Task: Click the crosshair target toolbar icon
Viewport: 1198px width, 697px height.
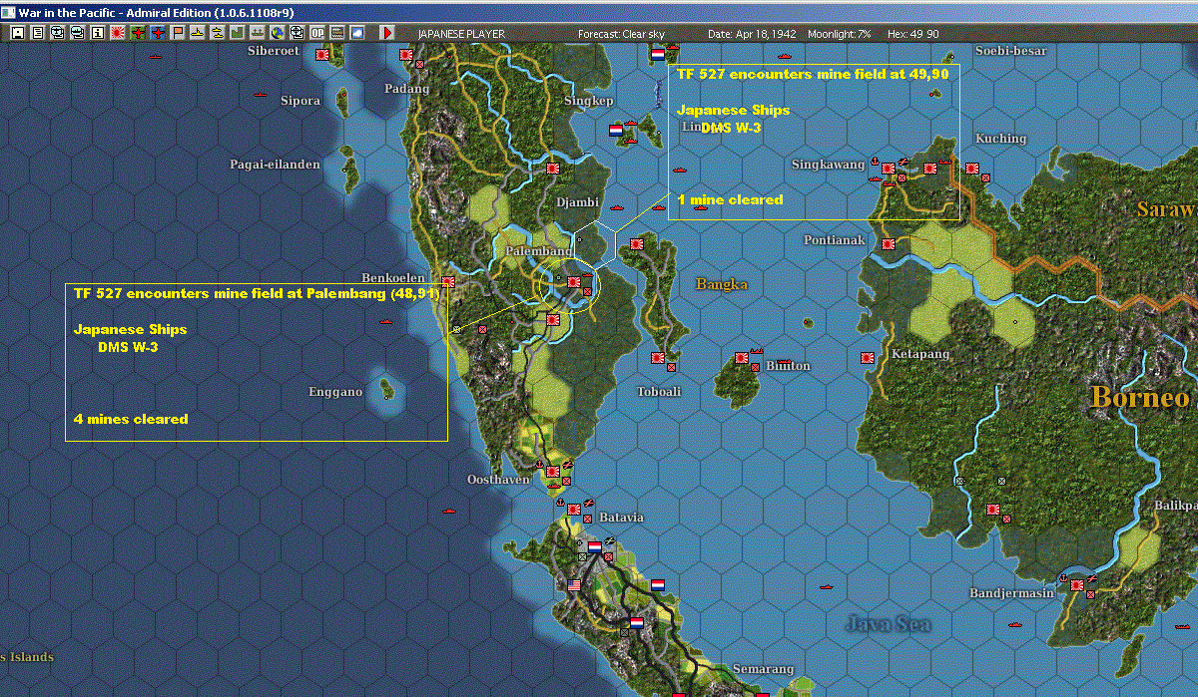Action: pos(297,33)
